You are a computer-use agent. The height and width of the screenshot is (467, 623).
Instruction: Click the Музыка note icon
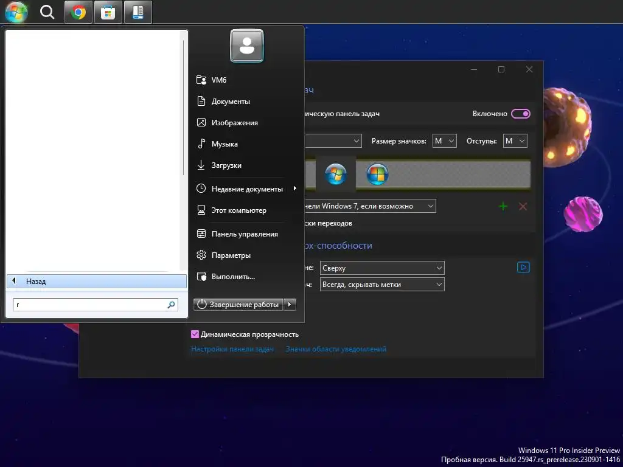click(x=201, y=144)
